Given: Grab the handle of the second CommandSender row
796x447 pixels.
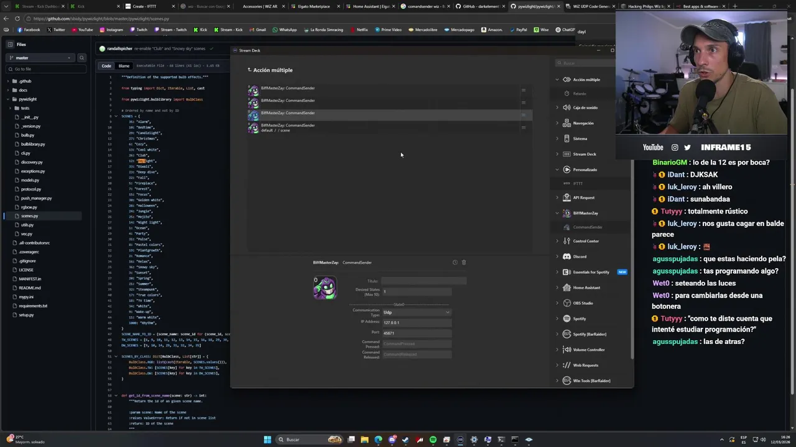Looking at the screenshot, I should coord(524,102).
